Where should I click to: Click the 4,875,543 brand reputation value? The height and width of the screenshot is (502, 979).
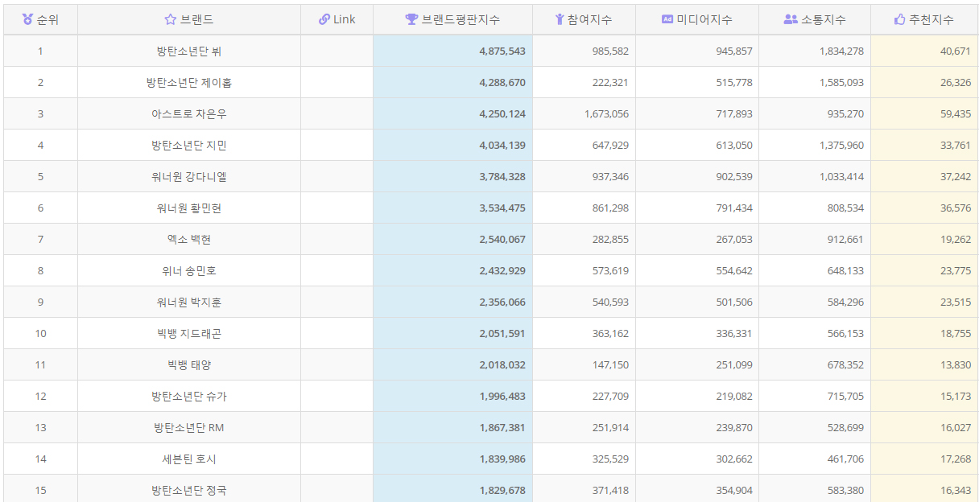(502, 51)
